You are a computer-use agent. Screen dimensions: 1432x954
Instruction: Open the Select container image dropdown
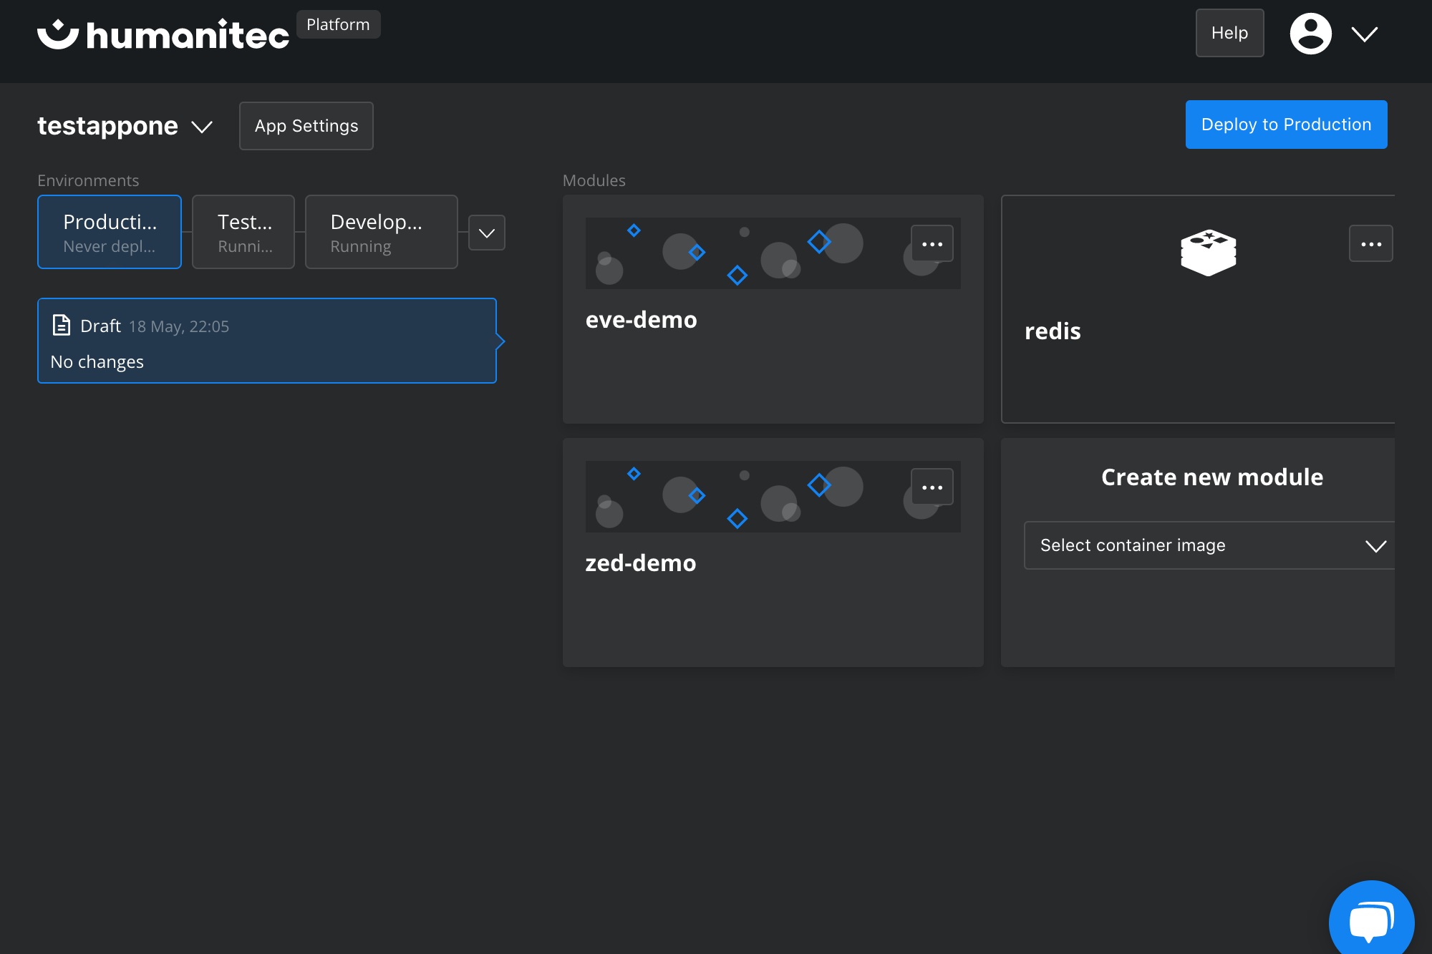[x=1209, y=545]
